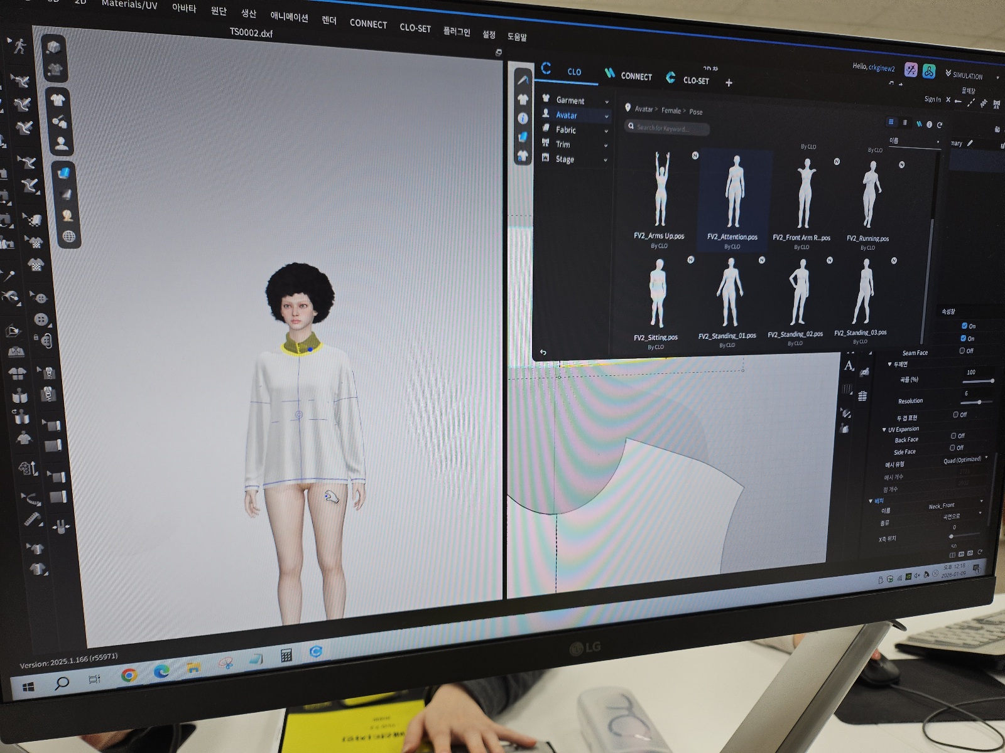
Task: Click the refresh icon in library panel
Action: [940, 125]
